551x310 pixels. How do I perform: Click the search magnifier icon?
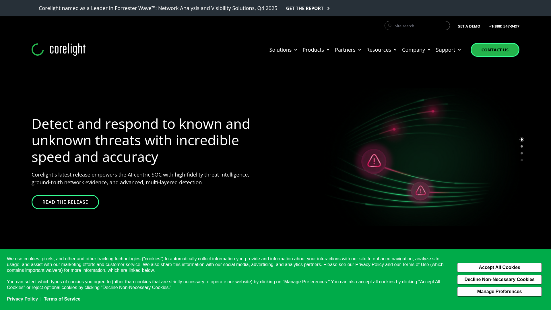pos(390,26)
